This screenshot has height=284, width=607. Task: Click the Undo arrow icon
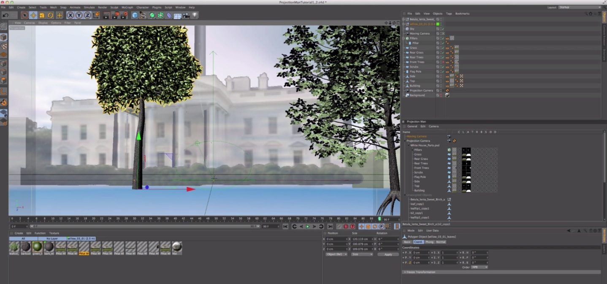click(5, 15)
